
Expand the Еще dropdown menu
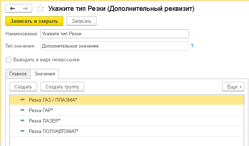coord(233,87)
